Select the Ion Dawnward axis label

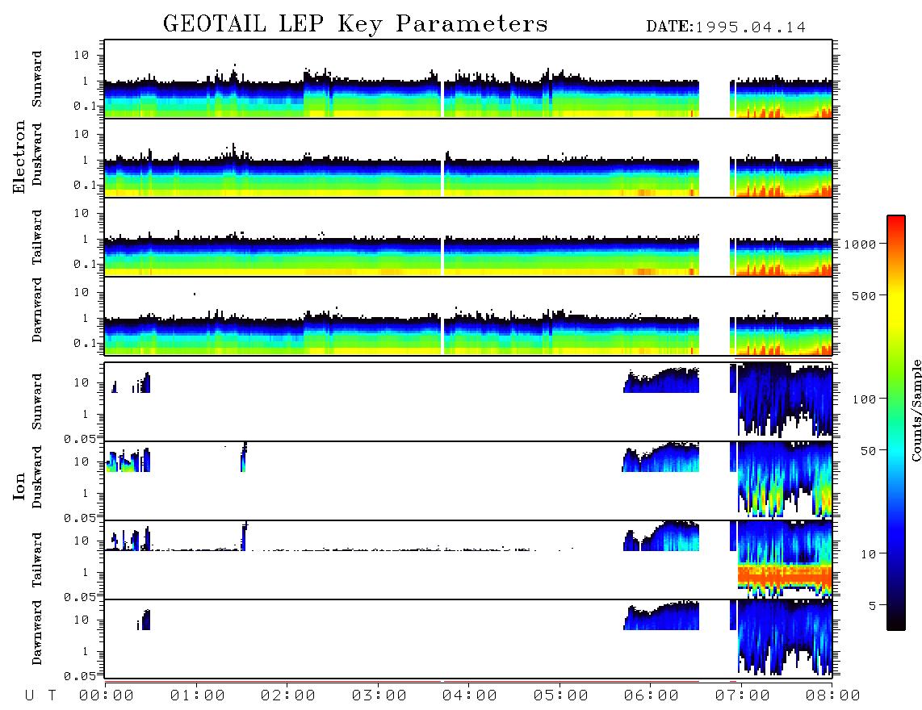37,633
